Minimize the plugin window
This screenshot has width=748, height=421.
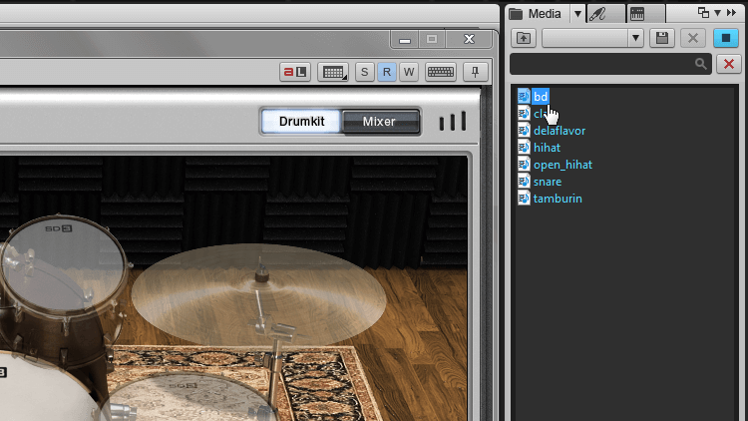coord(405,40)
